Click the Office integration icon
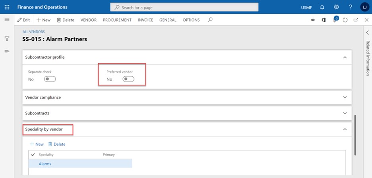This screenshot has width=372, height=178. [x=324, y=20]
